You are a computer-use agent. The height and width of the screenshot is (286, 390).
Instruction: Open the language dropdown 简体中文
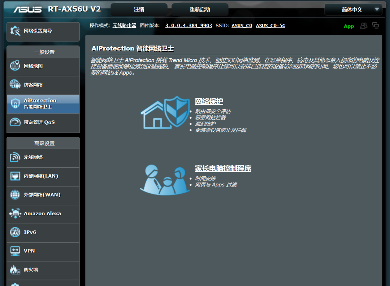point(353,10)
